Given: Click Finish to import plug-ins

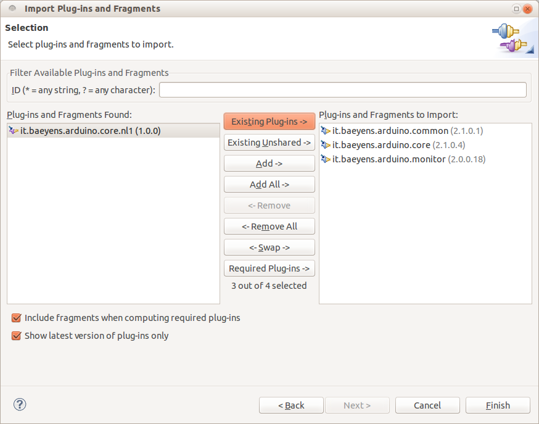Looking at the screenshot, I should [x=498, y=405].
